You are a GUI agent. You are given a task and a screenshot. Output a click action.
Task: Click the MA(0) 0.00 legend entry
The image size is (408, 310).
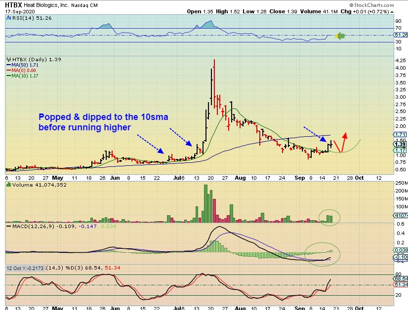(x=21, y=71)
